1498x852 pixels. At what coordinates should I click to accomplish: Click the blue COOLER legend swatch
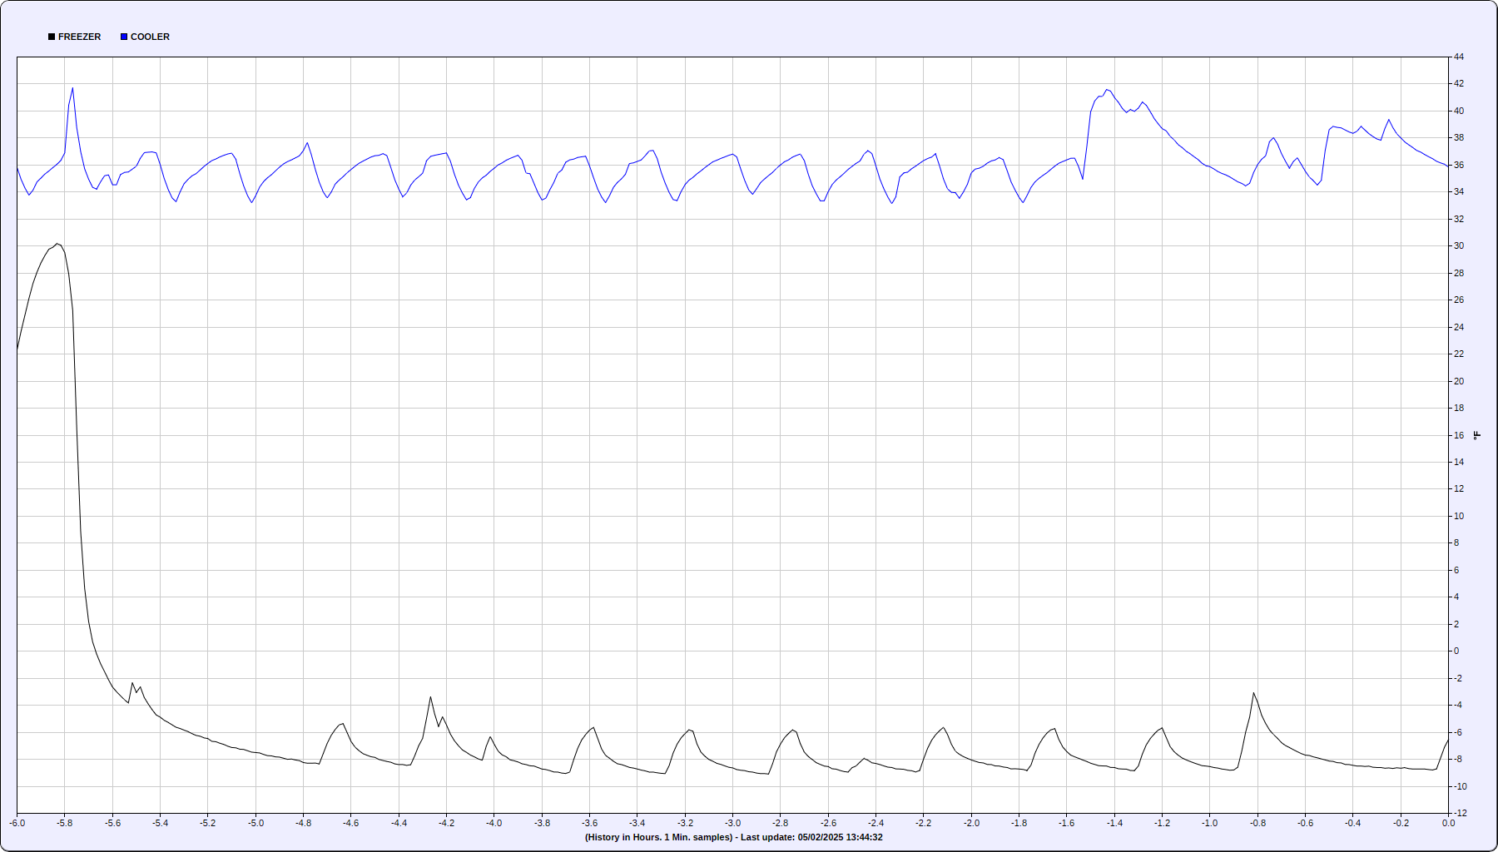(x=124, y=37)
